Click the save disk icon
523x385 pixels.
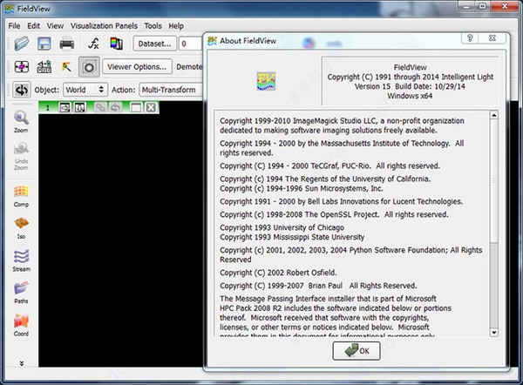tap(43, 44)
